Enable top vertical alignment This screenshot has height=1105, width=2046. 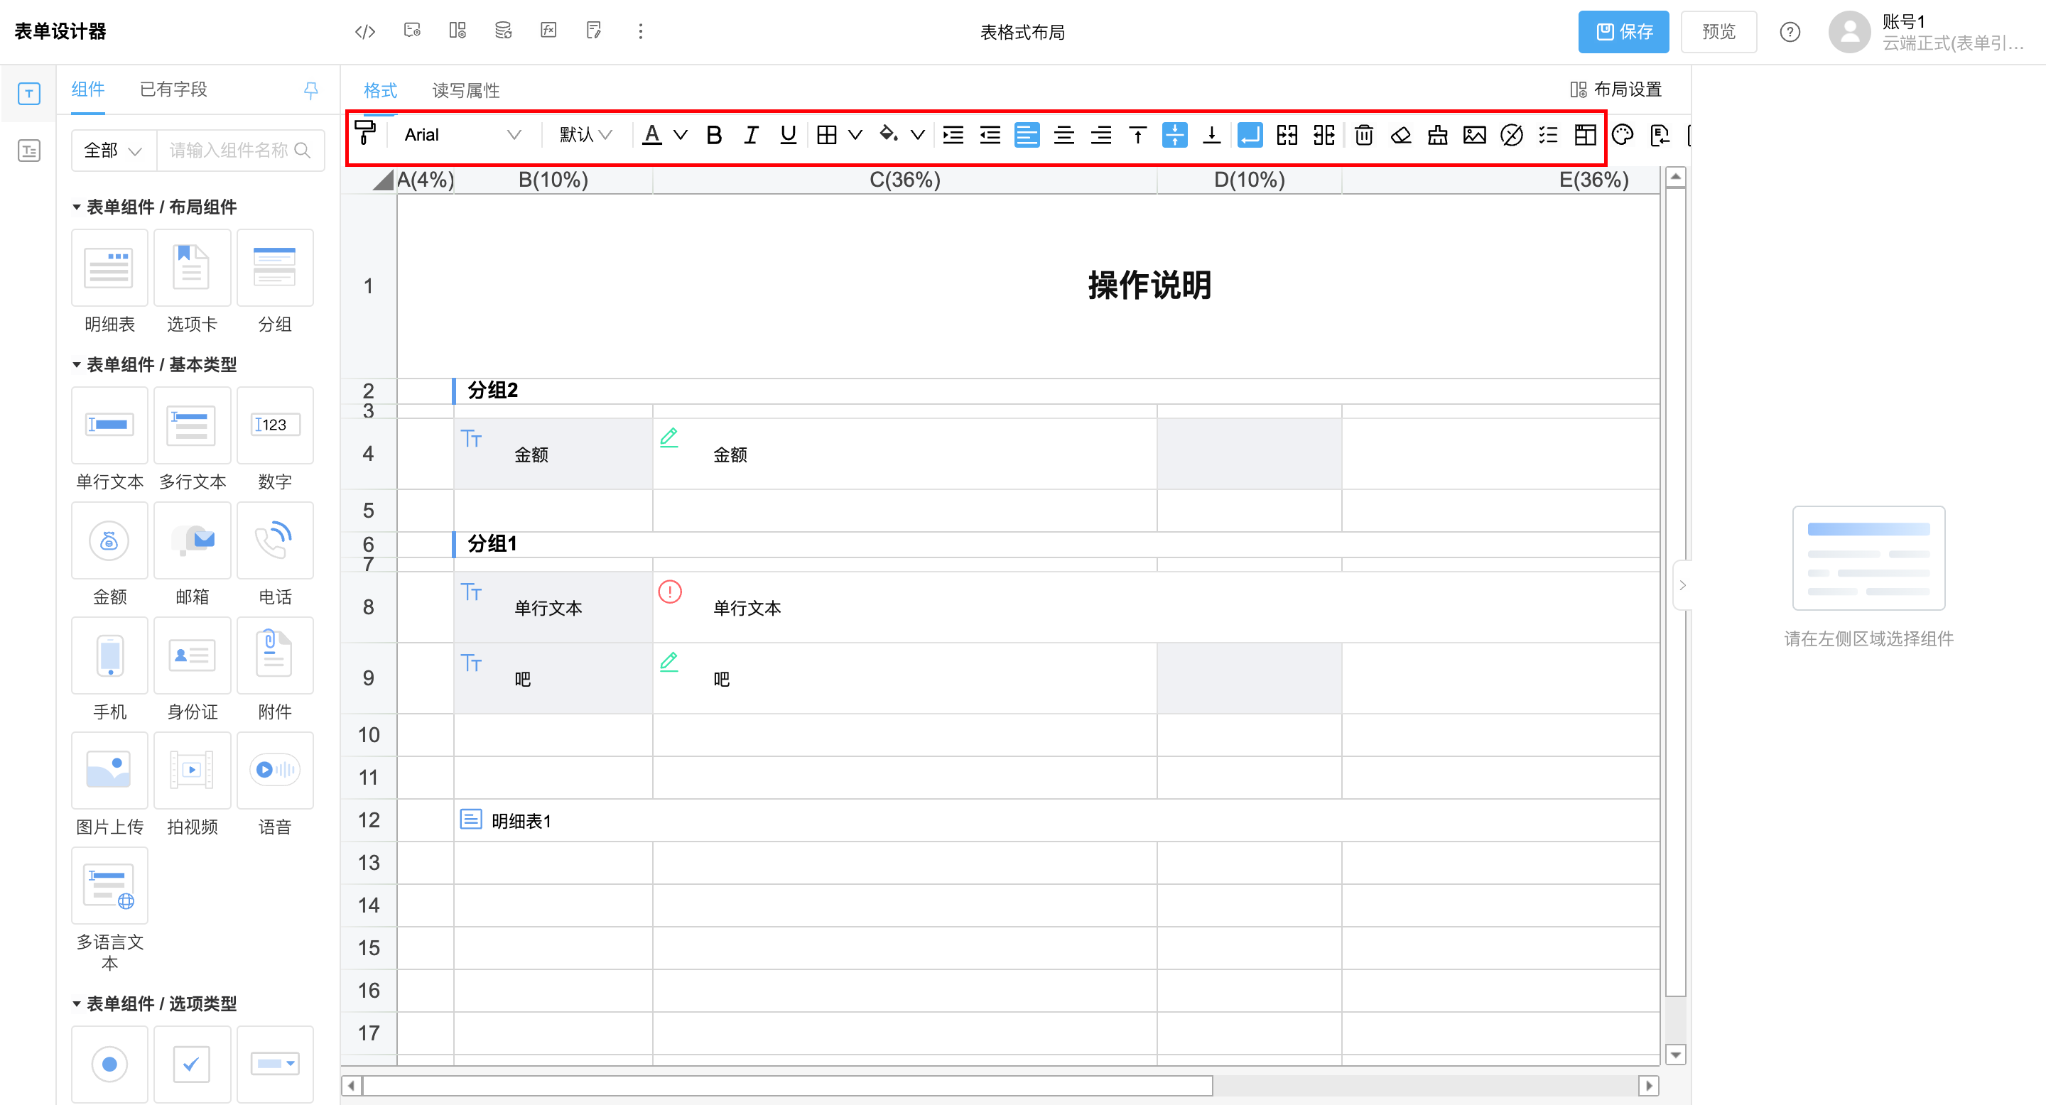coord(1138,135)
